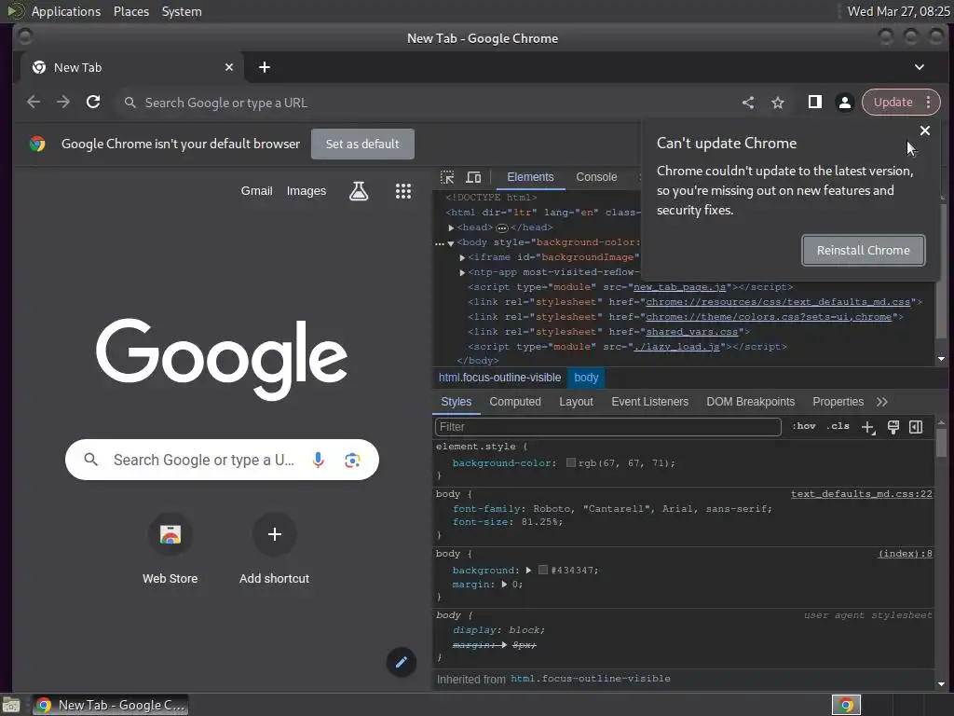Click the browser back arrow

34,103
